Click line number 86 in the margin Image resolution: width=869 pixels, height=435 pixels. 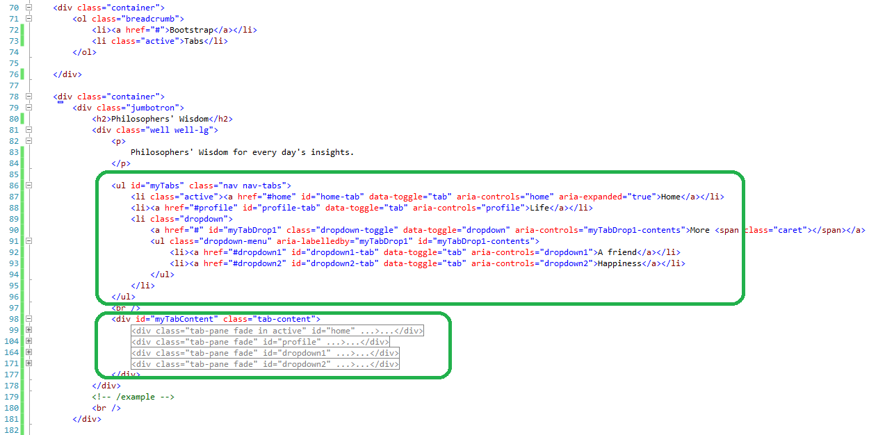pos(13,185)
